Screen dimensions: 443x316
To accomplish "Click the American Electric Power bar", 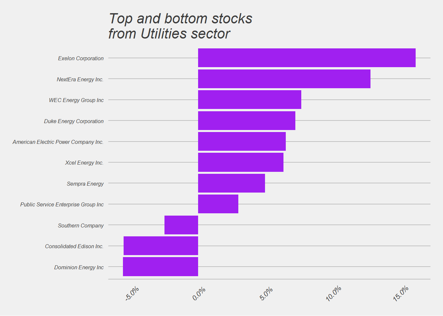I will (242, 142).
